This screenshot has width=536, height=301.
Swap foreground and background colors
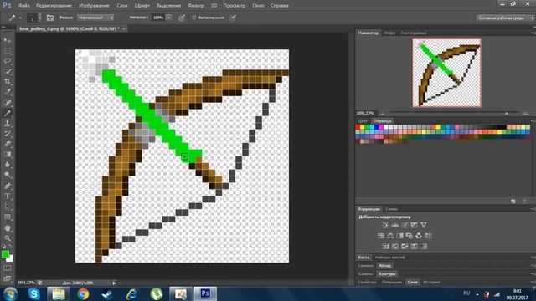[x=11, y=246]
